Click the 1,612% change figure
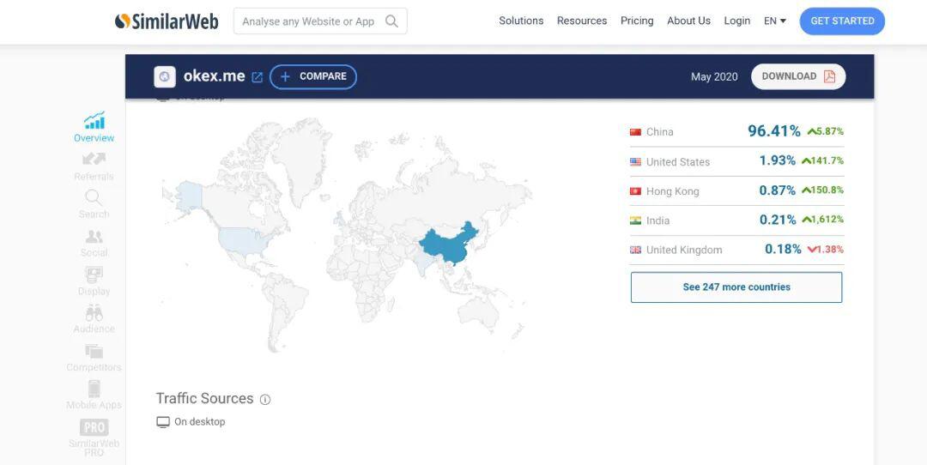927x465 pixels. pyautogui.click(x=822, y=220)
